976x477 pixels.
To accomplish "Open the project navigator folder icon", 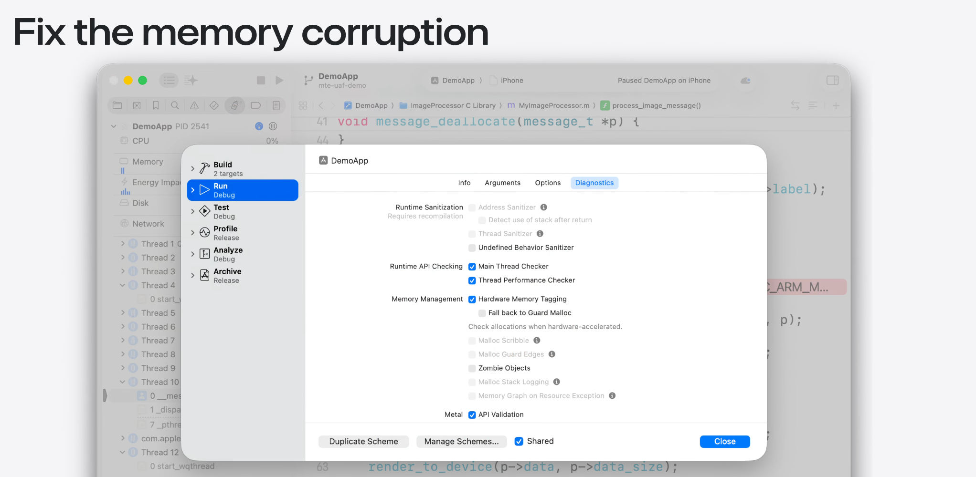I will pyautogui.click(x=117, y=105).
